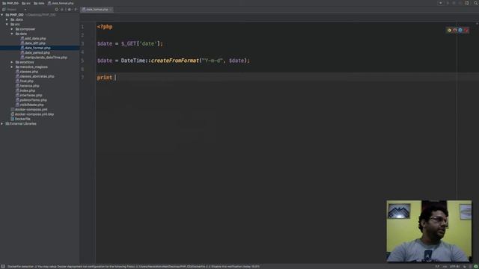
Task: Click PHP_OO breadcrumb in navigation bar
Action: (x=10, y=3)
